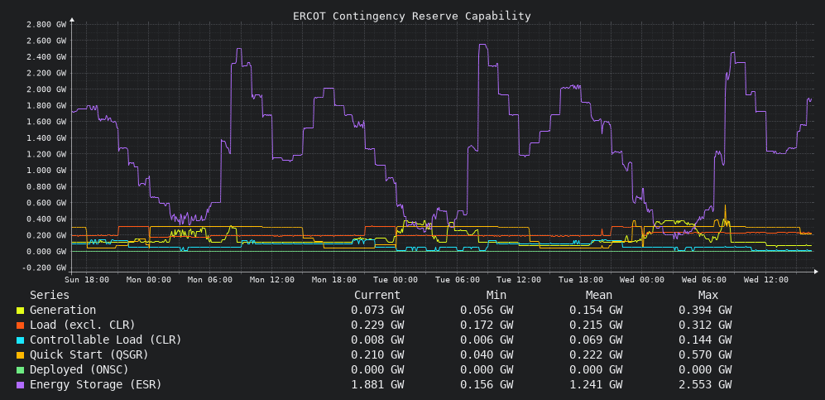Click Load min value 0.172 GW
Screen dimensions: 825x400
487,325
